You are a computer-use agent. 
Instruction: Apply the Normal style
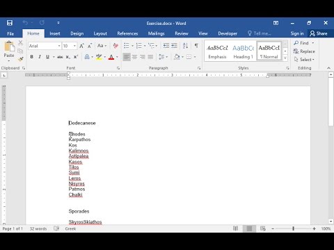coord(269,51)
